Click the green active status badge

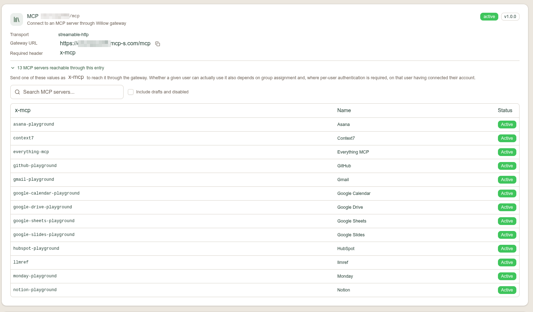click(x=489, y=17)
